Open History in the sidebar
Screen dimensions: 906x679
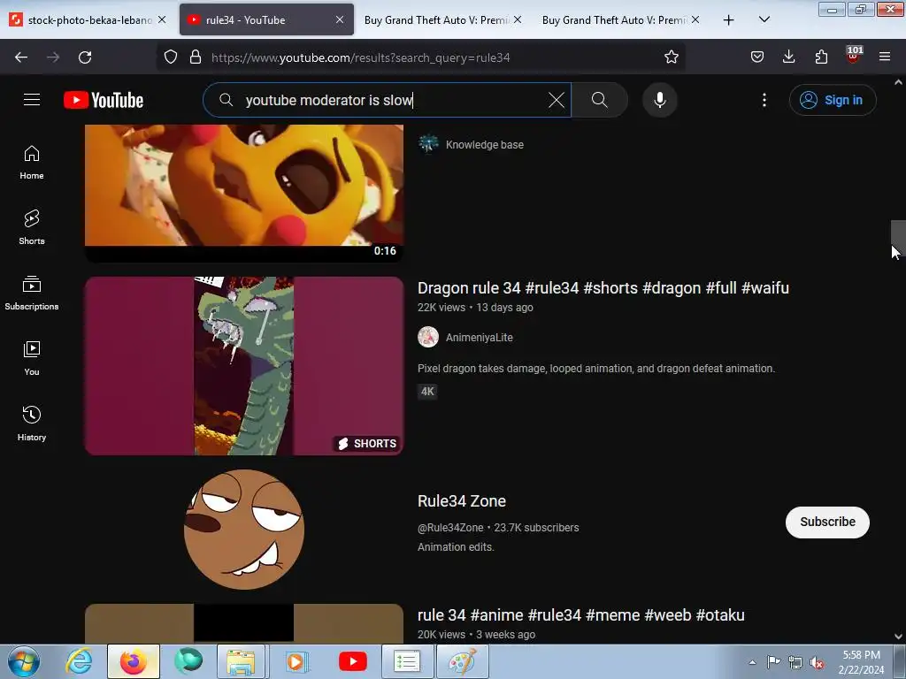[32, 423]
